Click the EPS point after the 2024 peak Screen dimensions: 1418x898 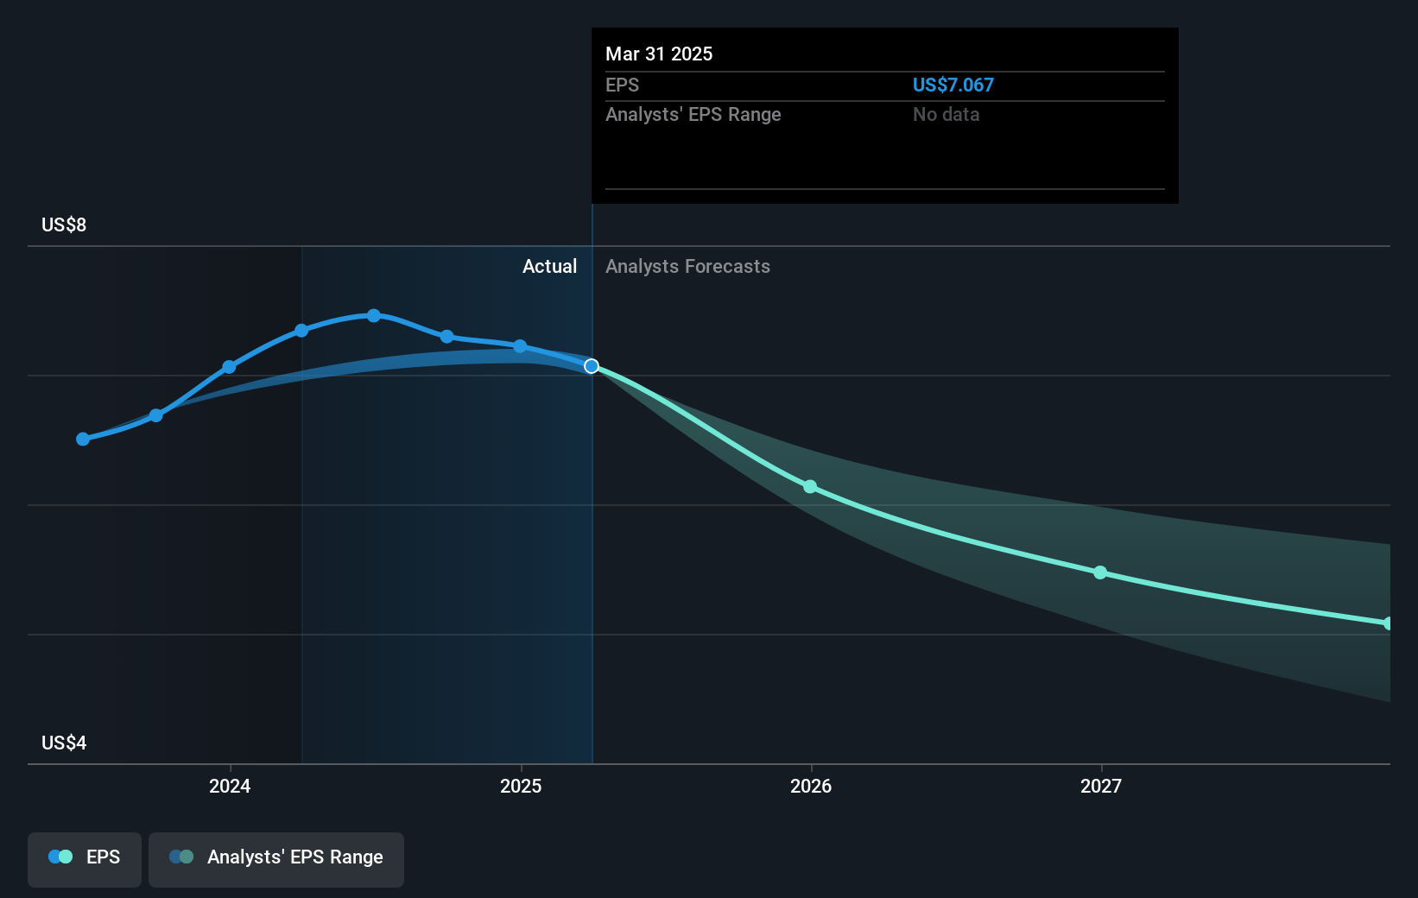446,337
